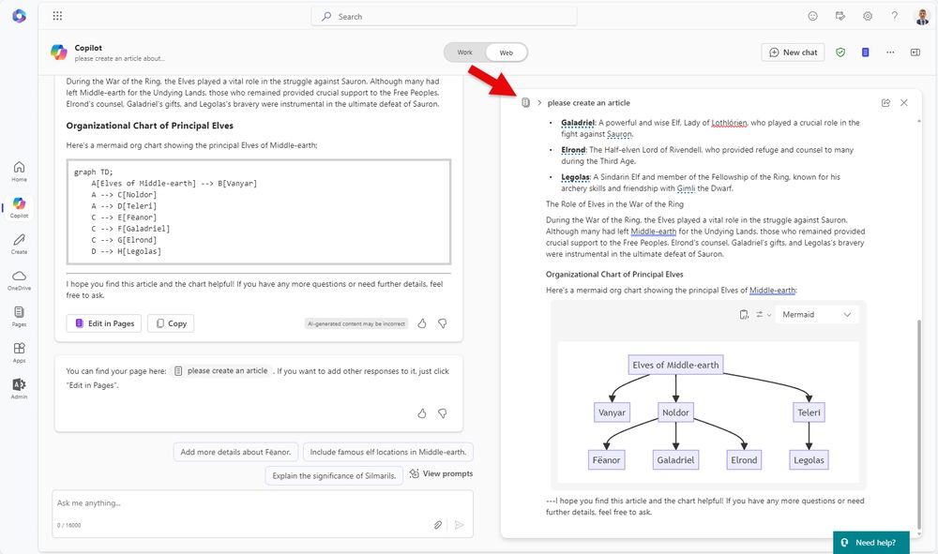Copy the Mermaid code block contents

[x=744, y=314]
